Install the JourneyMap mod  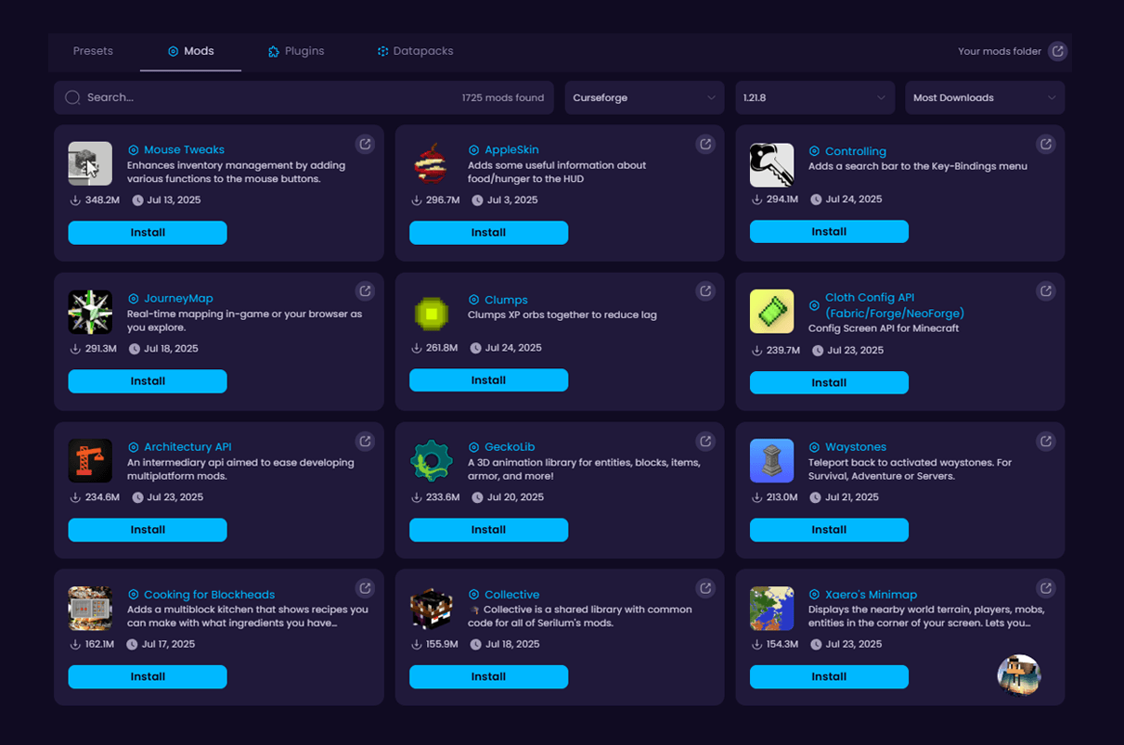coord(148,381)
